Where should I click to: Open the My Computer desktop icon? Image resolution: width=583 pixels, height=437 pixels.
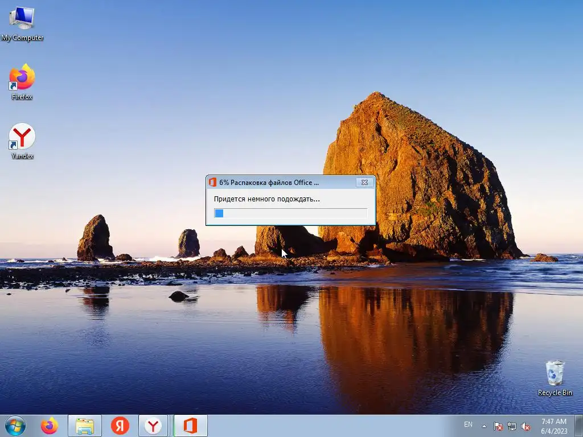[22, 24]
